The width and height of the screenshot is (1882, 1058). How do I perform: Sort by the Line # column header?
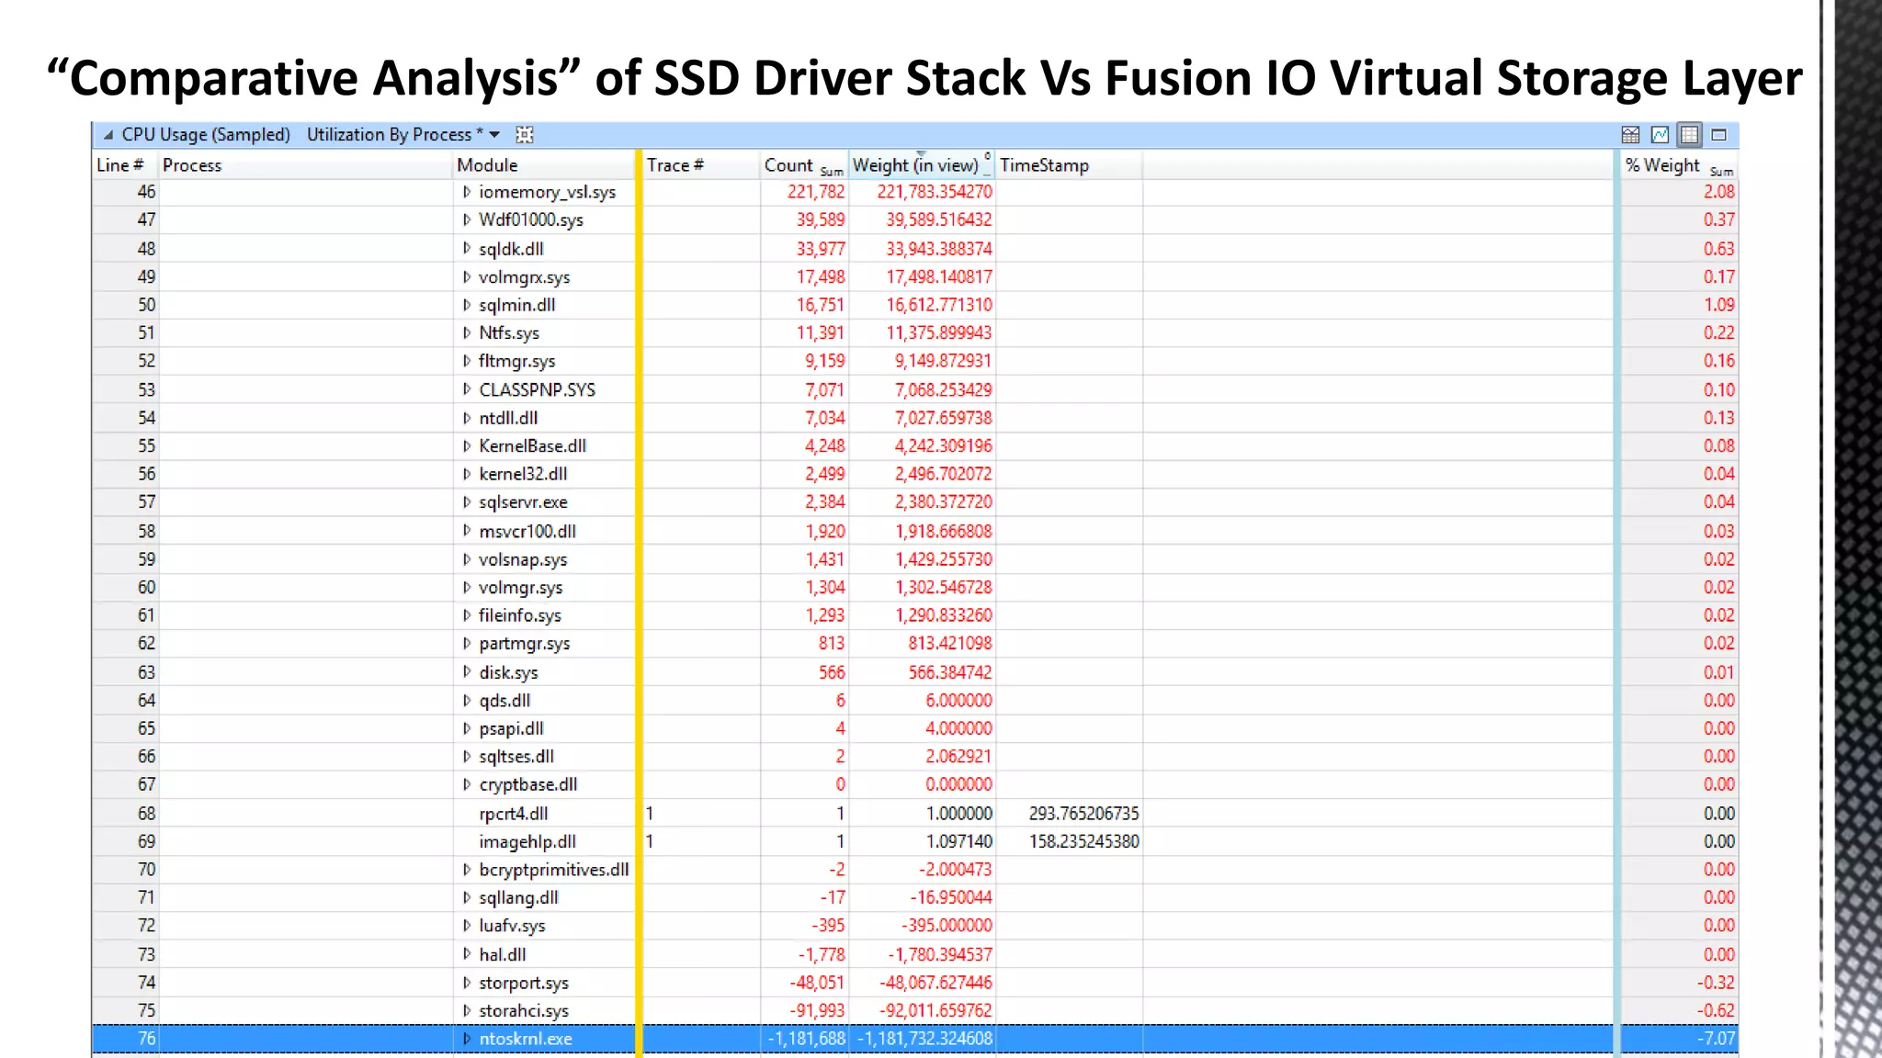(x=125, y=165)
